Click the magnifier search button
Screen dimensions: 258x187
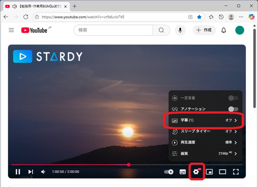161,30
